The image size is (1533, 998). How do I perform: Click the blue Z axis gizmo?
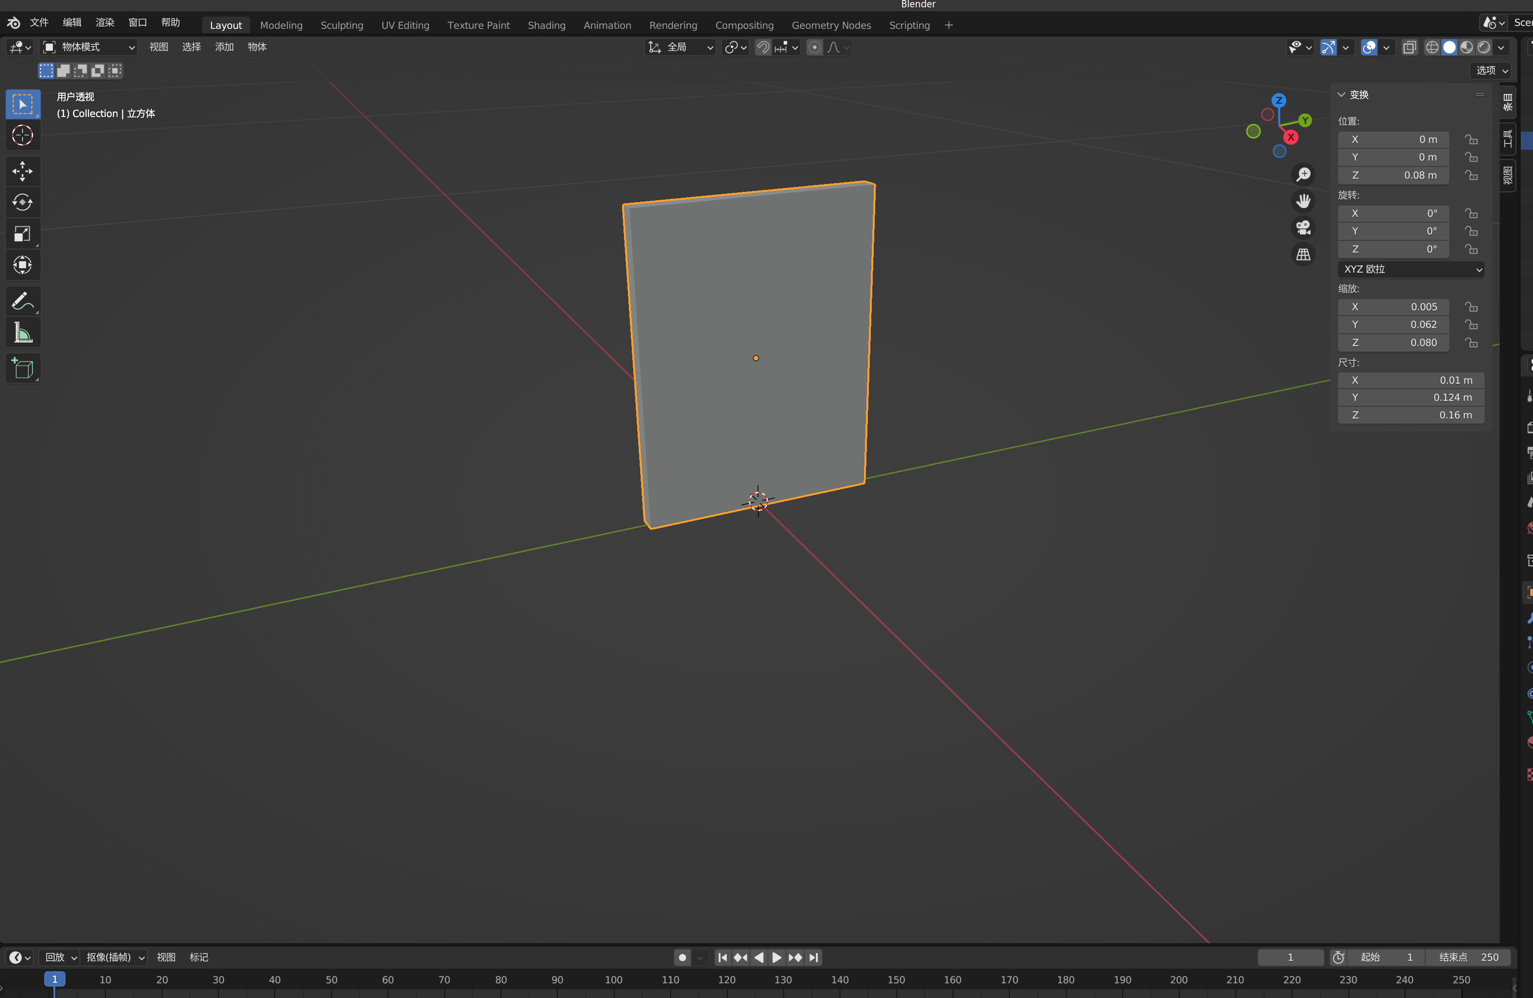point(1279,100)
